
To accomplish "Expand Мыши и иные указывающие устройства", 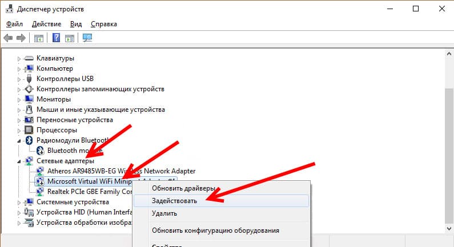I will [19, 110].
